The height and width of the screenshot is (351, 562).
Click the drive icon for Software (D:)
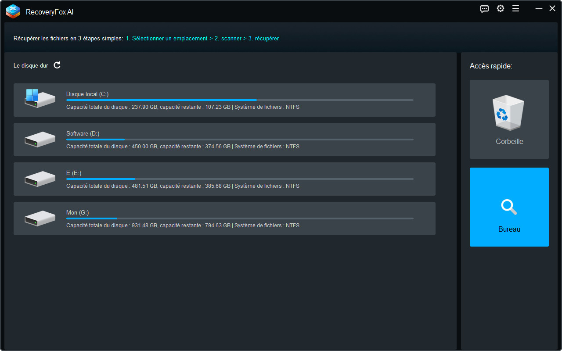tap(40, 140)
